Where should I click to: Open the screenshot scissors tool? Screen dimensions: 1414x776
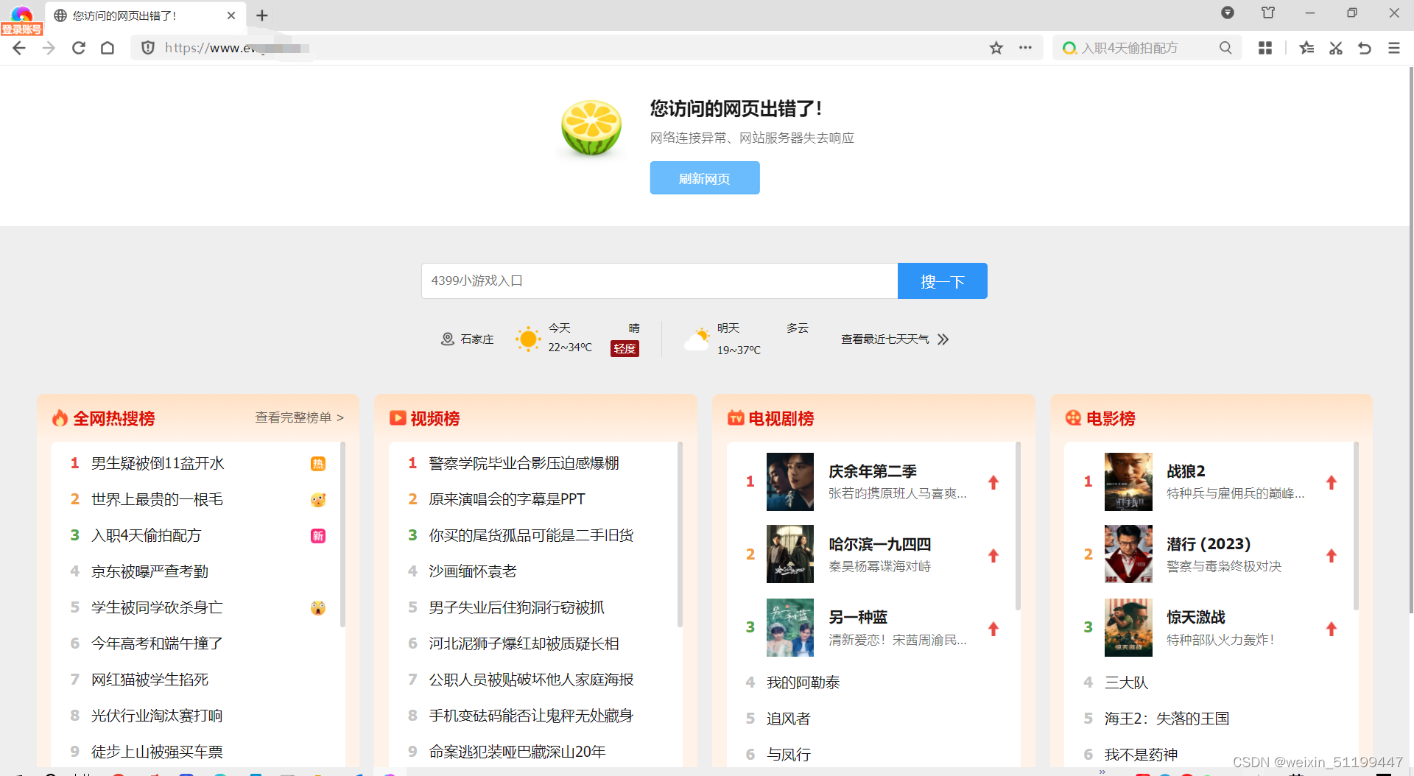pos(1335,48)
